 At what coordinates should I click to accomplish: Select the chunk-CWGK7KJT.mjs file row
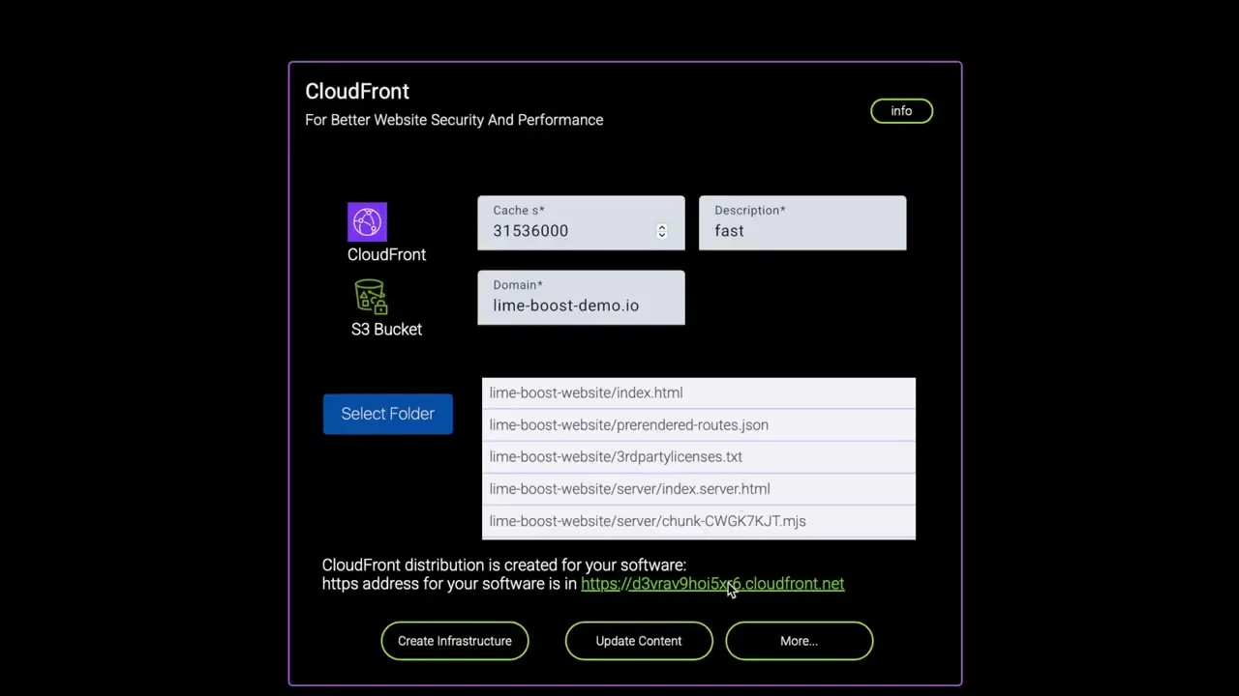click(698, 521)
